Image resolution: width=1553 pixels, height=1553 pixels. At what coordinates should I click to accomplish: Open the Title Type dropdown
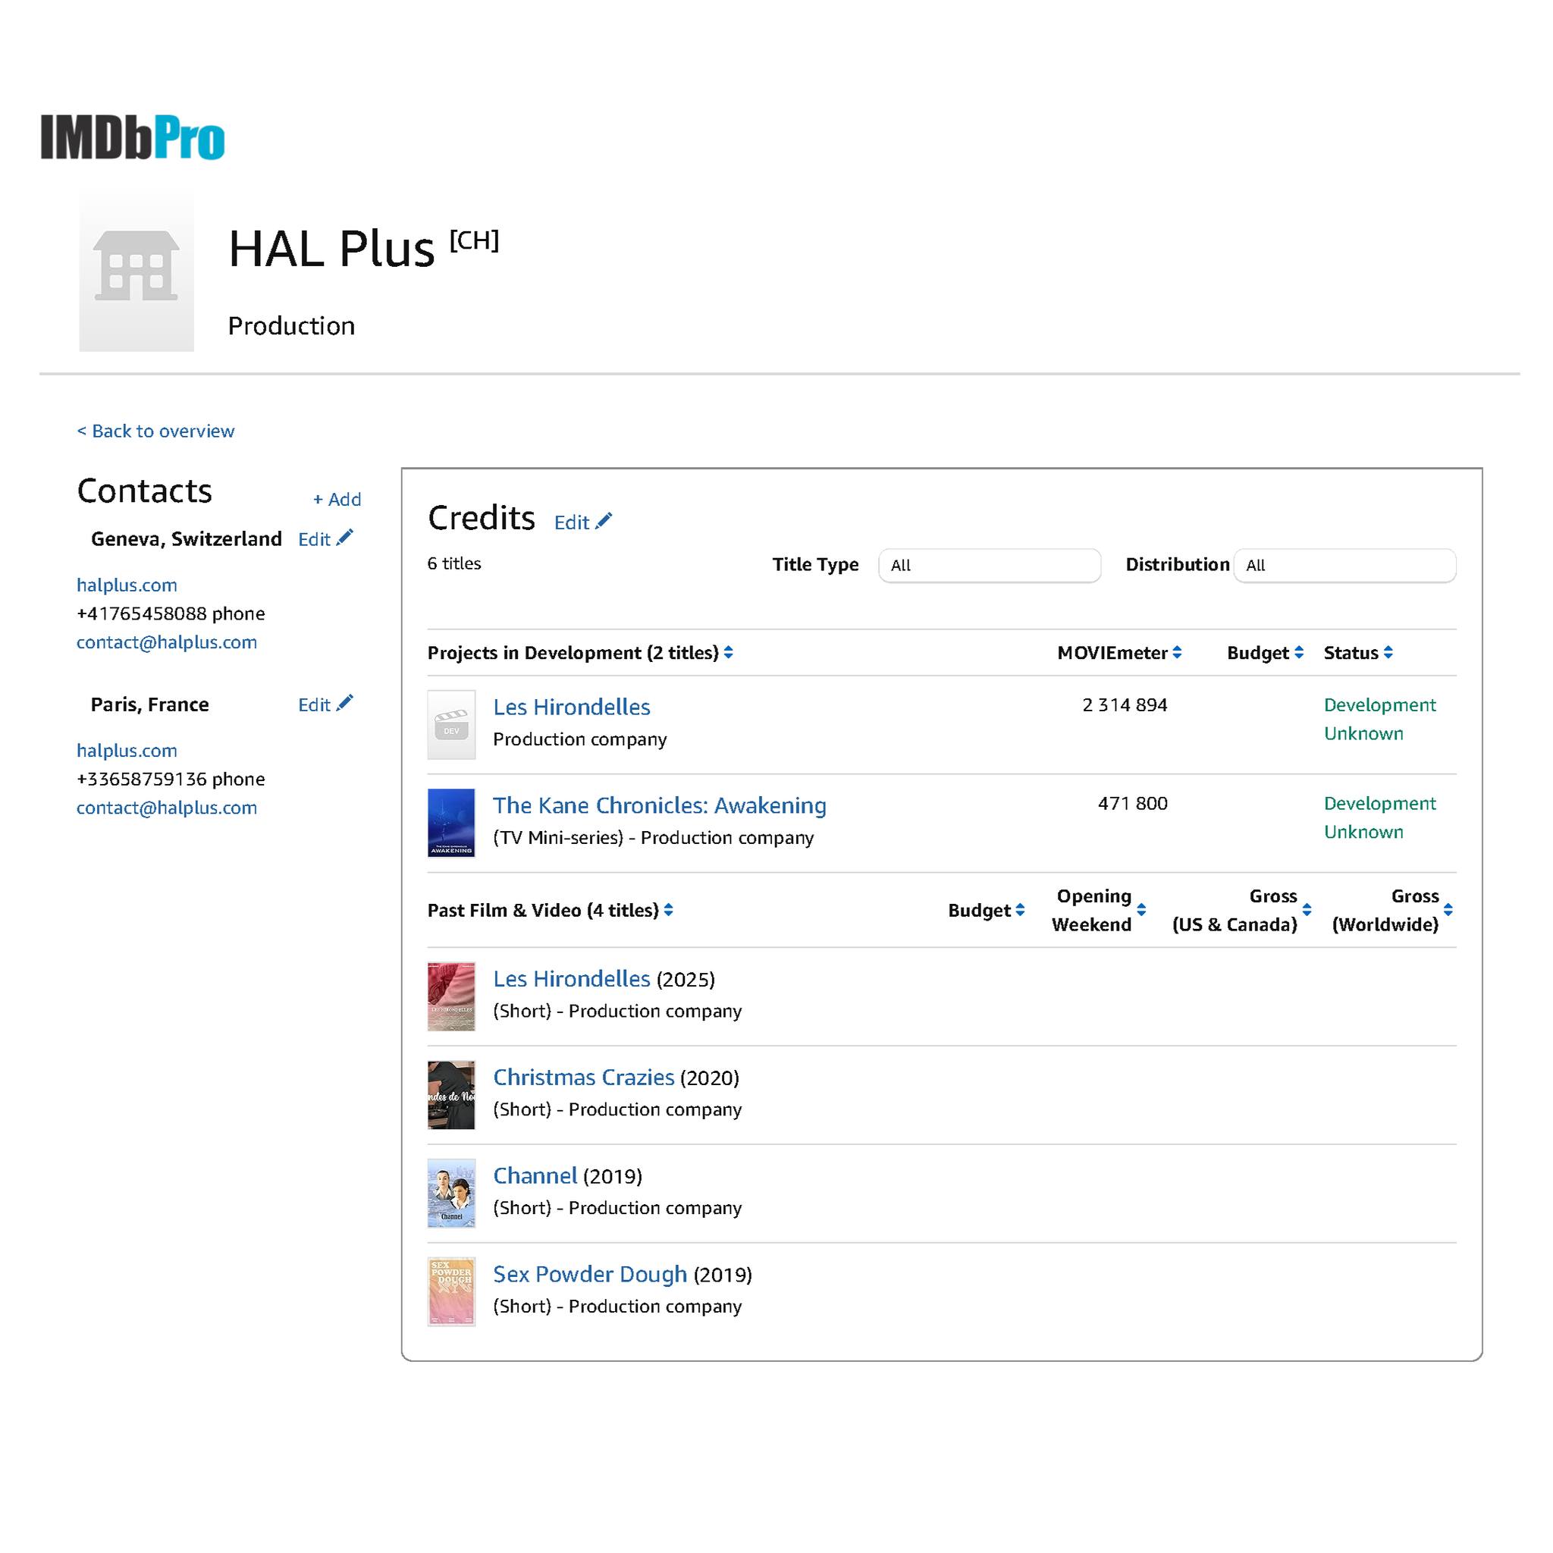[990, 565]
